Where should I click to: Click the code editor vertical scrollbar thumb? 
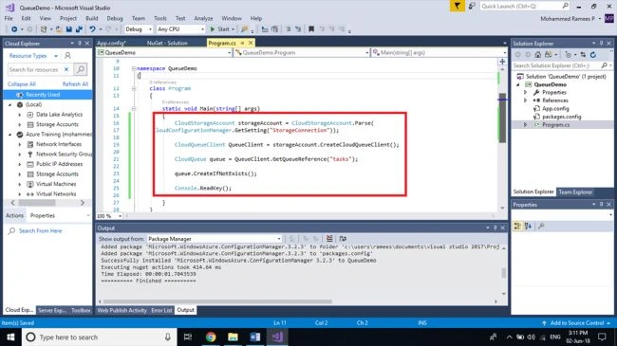coord(502,118)
